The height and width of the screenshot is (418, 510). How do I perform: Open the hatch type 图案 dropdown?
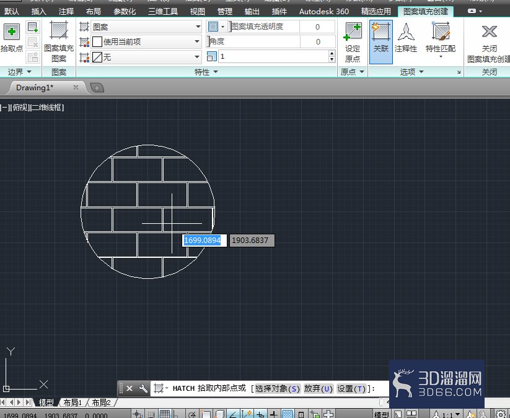coord(146,27)
